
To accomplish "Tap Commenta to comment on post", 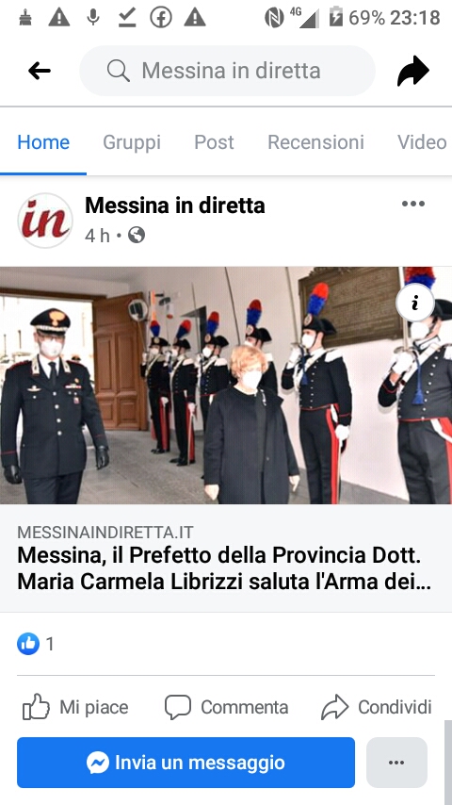I will 226,707.
